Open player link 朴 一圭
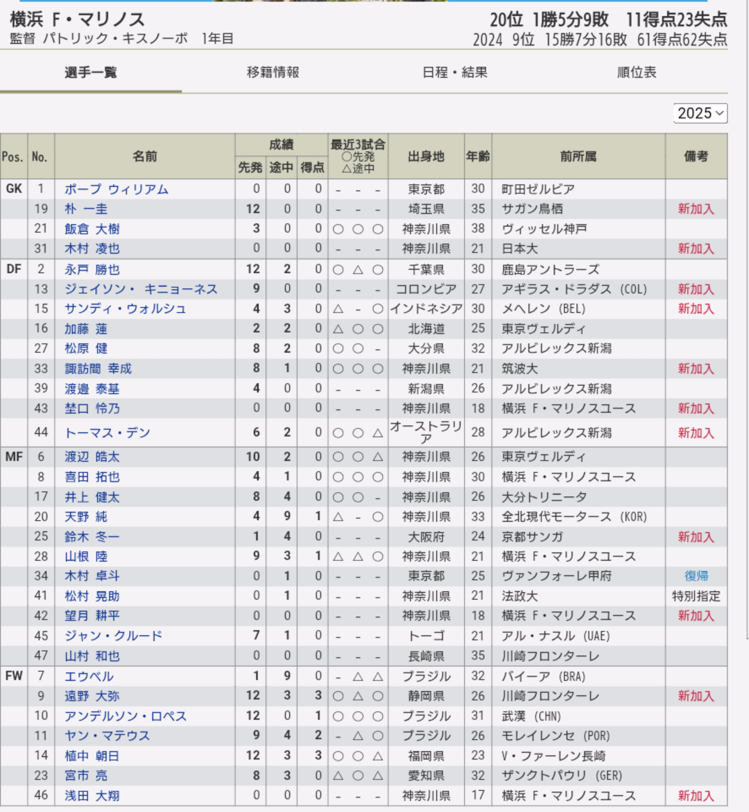749x812 pixels. [x=86, y=209]
